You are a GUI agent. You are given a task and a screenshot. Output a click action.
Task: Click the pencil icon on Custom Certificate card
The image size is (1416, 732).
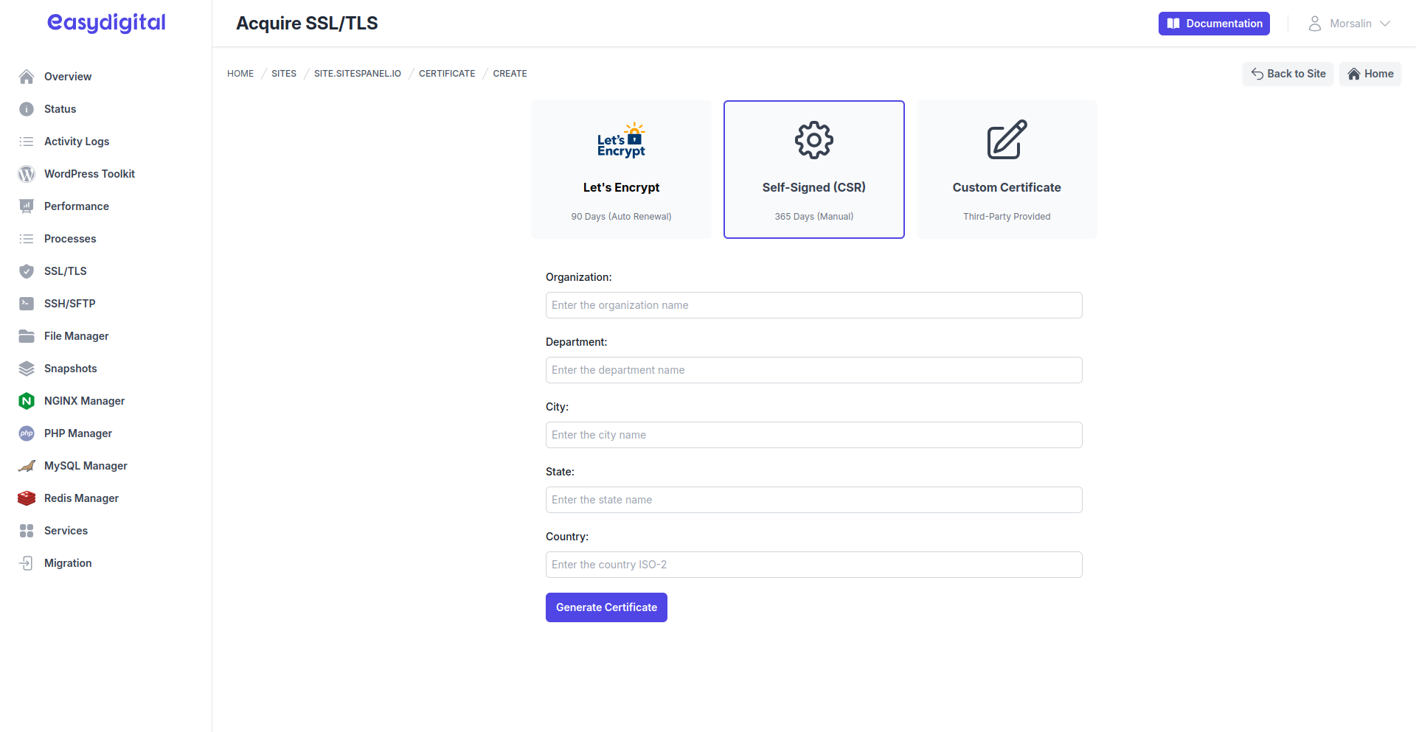[1006, 140]
